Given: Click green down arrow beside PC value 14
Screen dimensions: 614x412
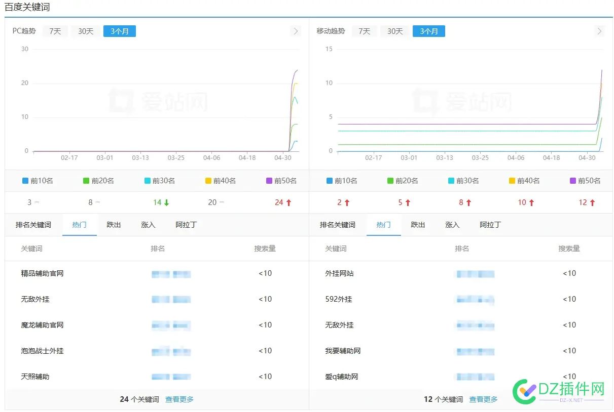Looking at the screenshot, I should (166, 202).
